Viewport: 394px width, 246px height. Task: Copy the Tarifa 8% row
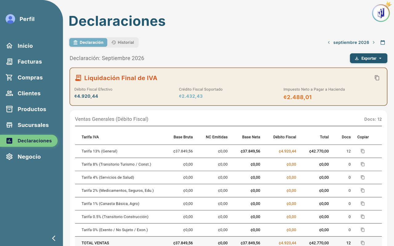(x=363, y=164)
